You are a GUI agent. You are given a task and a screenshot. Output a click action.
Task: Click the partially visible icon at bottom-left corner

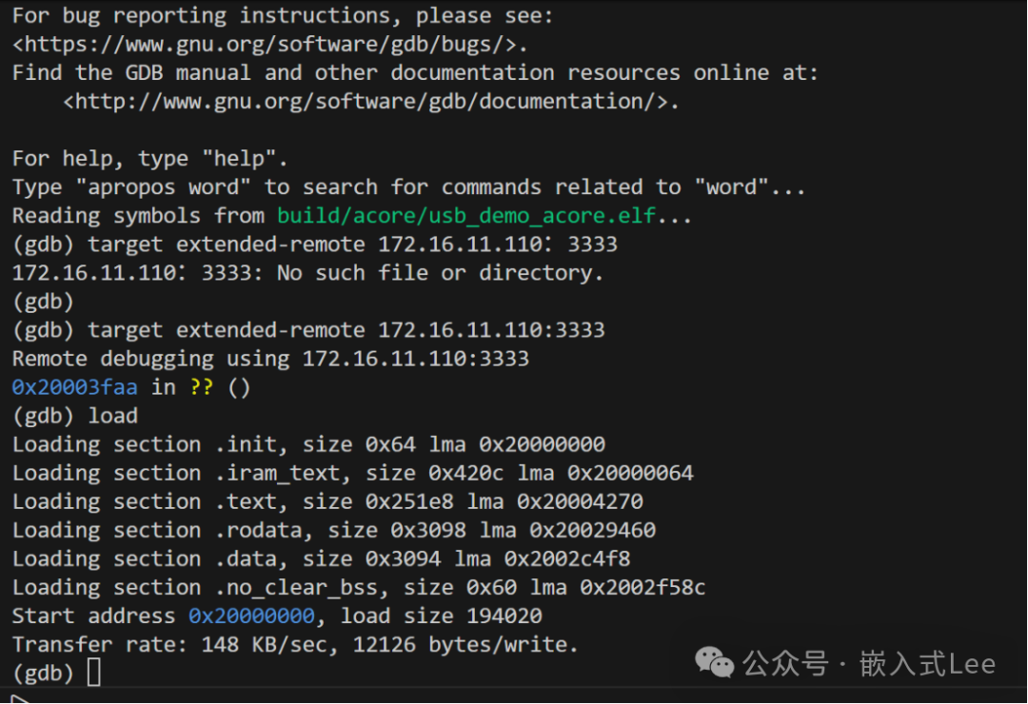(x=19, y=699)
